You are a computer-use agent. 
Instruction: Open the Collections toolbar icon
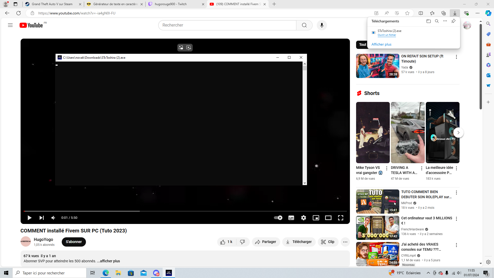click(x=444, y=13)
